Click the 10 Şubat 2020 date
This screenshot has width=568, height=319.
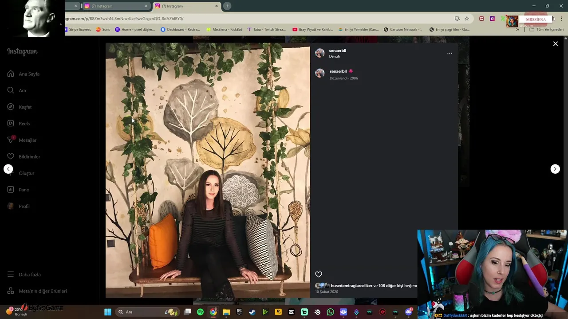[327, 292]
